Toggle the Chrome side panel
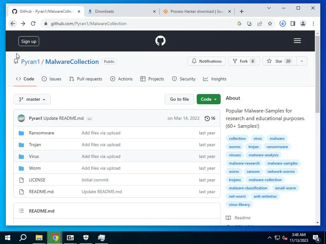 coord(293,24)
